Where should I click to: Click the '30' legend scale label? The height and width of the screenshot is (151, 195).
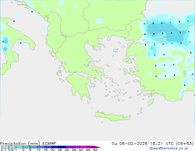pyautogui.click(x=67, y=150)
